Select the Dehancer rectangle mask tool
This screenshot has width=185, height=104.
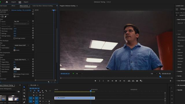(3, 17)
